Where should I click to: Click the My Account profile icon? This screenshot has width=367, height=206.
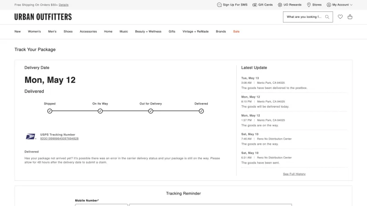329,5
